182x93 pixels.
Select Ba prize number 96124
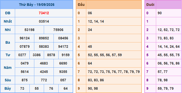(x=25, y=38)
